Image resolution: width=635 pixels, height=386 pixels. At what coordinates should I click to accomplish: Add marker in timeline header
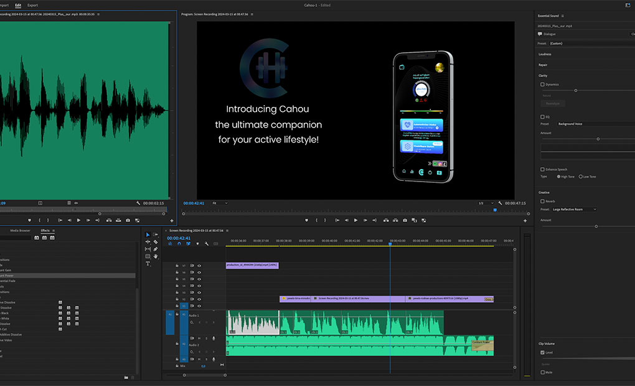(197, 244)
